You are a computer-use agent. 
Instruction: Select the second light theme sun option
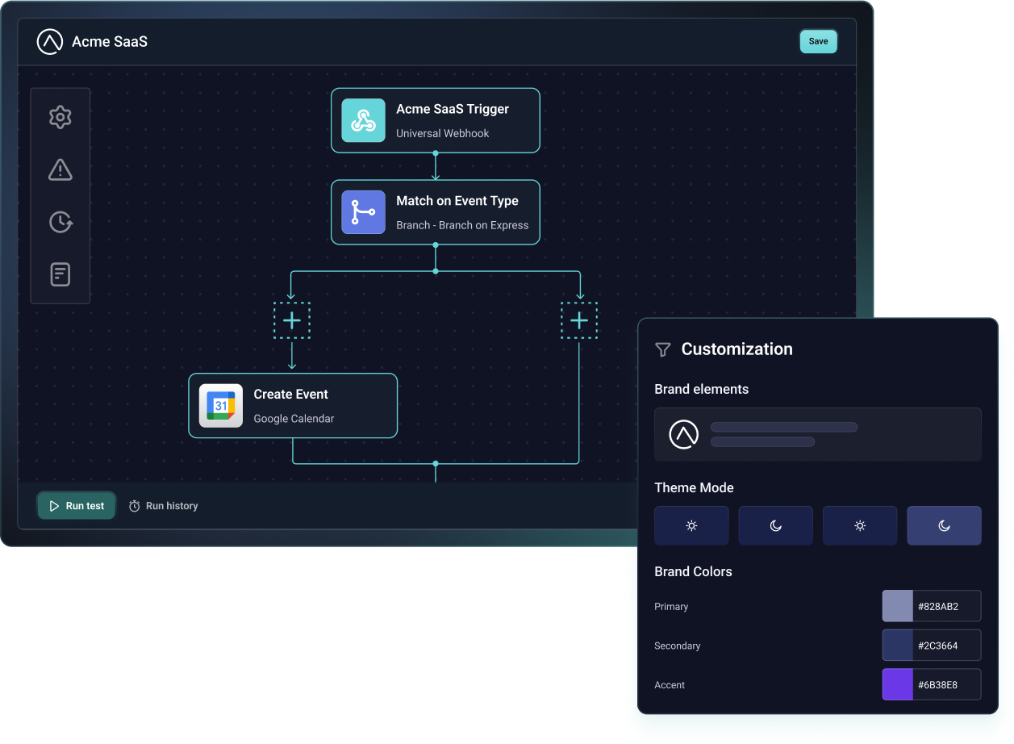tap(860, 525)
